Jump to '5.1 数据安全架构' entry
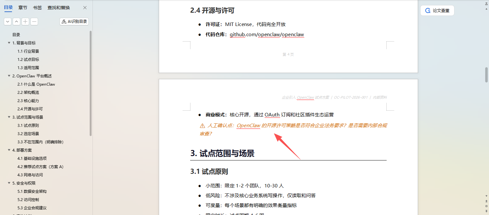The image size is (489, 215). click(32, 192)
